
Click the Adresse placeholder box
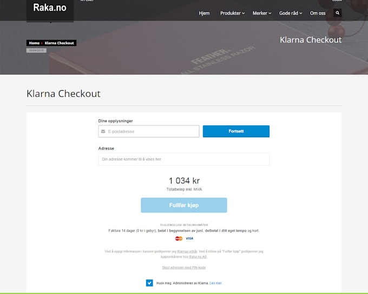point(184,159)
